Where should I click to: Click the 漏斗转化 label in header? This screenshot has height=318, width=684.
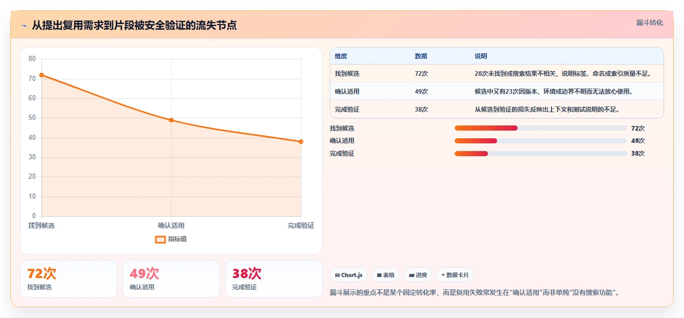coord(649,23)
